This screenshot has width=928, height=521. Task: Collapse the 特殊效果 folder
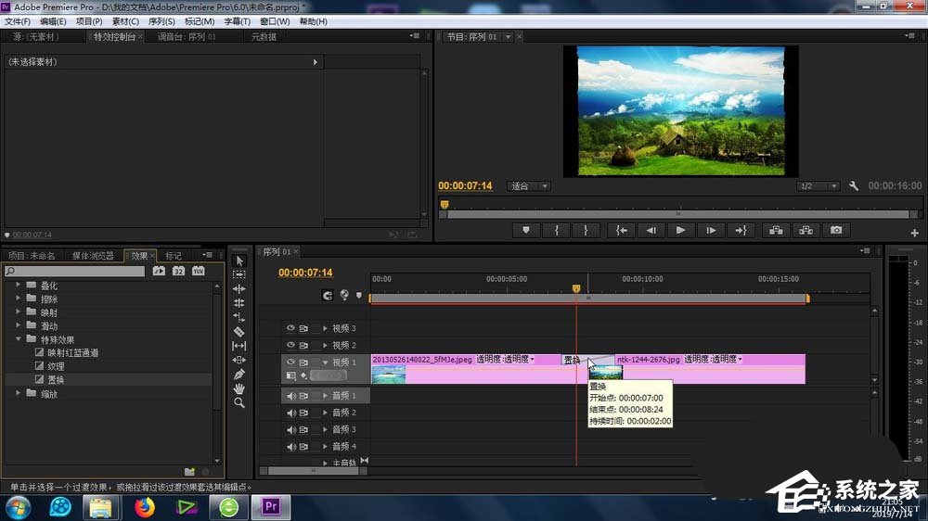click(18, 339)
